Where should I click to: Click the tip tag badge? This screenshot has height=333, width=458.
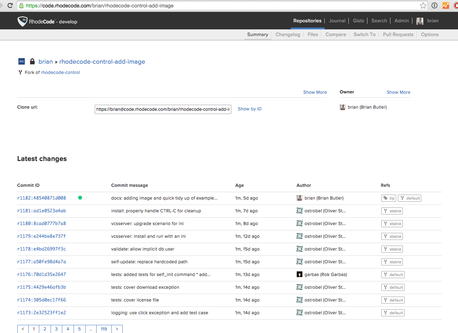click(x=389, y=198)
